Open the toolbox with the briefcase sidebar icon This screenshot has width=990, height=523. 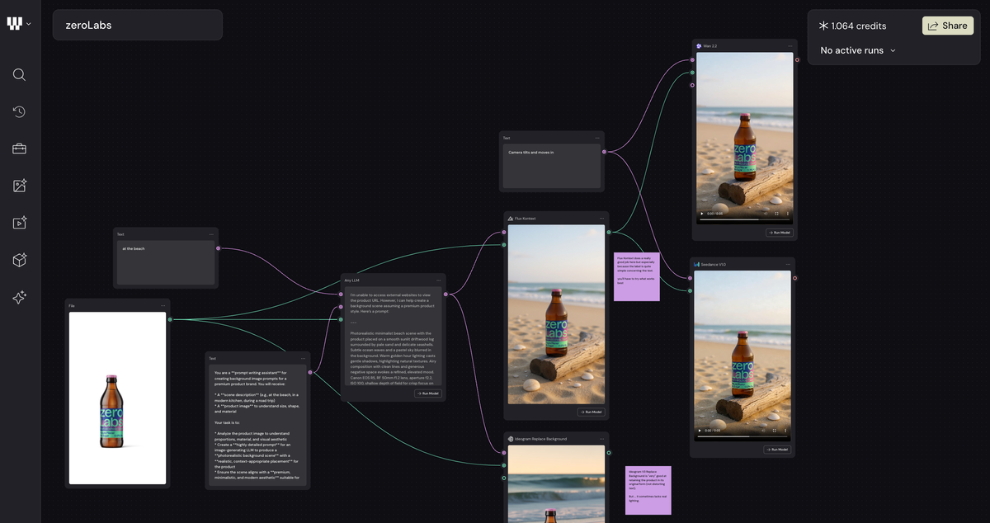click(x=18, y=148)
